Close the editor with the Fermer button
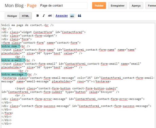The width and height of the screenshot is (156, 128). 151,5
